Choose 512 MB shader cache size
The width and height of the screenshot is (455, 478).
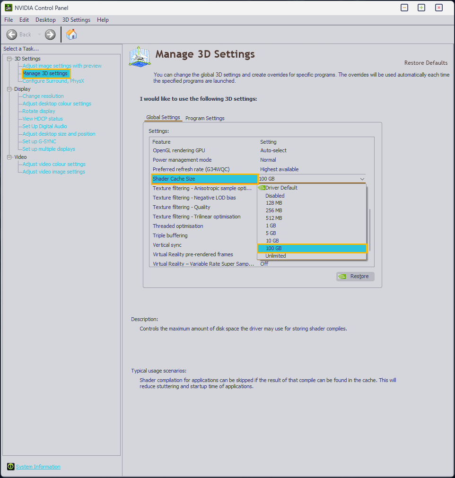pyautogui.click(x=312, y=218)
